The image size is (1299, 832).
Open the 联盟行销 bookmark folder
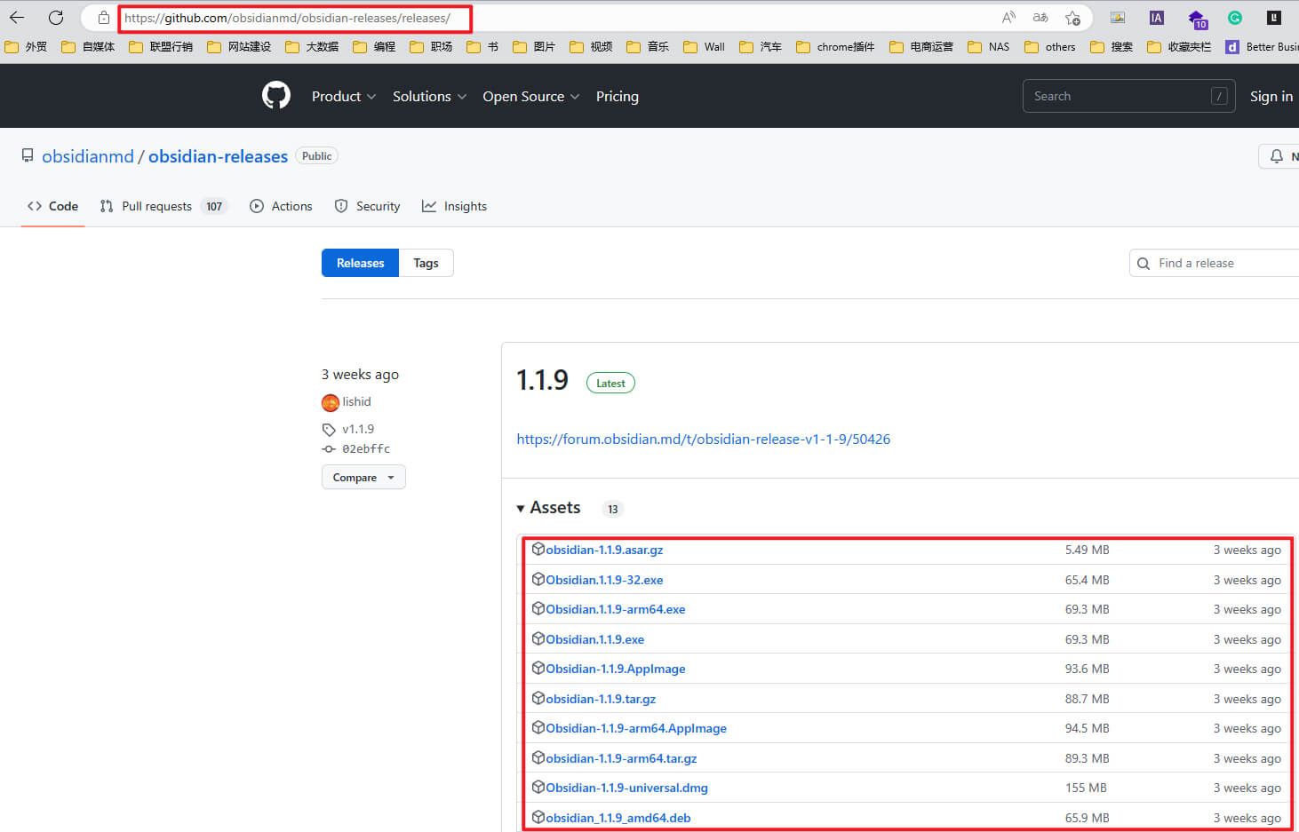pos(162,47)
